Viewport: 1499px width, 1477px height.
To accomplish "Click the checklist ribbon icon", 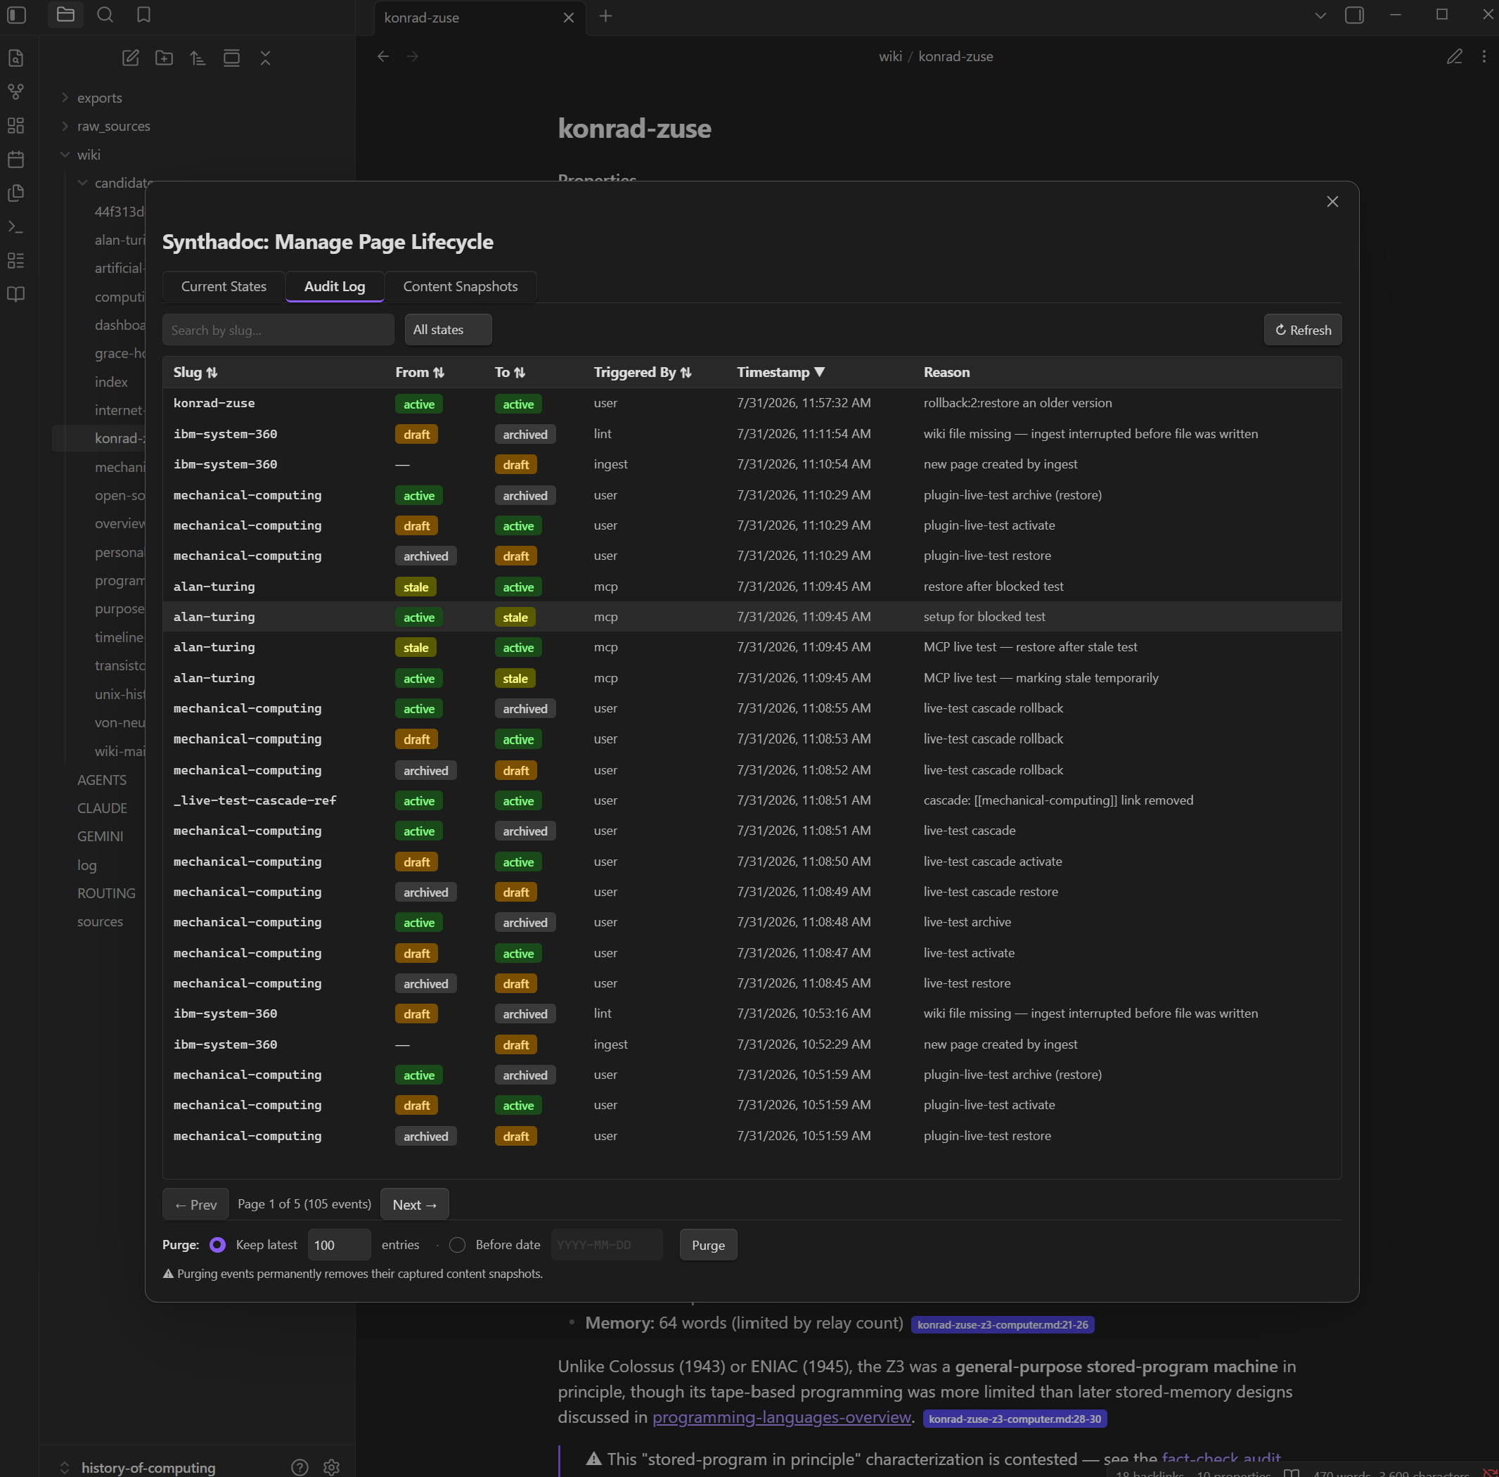I will pos(15,261).
